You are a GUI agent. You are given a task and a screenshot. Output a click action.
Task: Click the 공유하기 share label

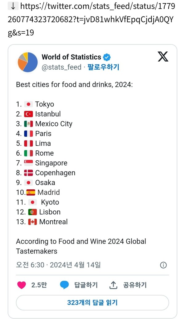[135, 285]
